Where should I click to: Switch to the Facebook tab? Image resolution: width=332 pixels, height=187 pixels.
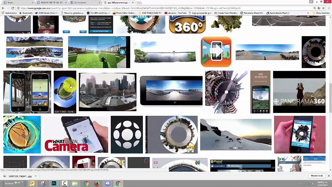pyautogui.click(x=86, y=3)
